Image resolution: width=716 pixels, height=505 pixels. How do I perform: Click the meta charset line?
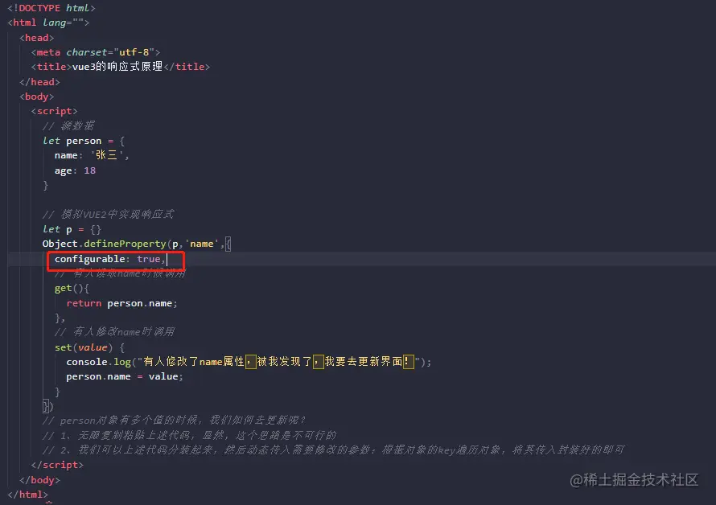tap(96, 52)
